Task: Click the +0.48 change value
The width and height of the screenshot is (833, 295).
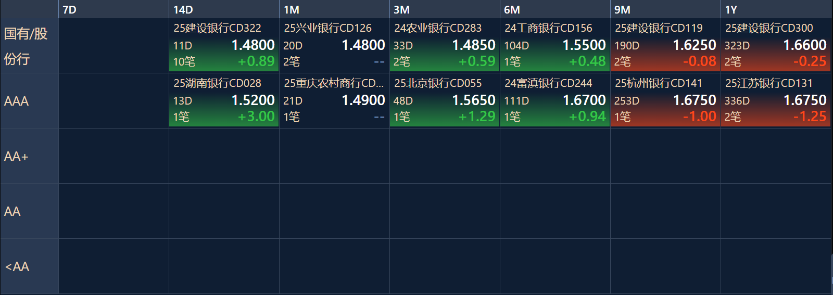Action: (587, 61)
